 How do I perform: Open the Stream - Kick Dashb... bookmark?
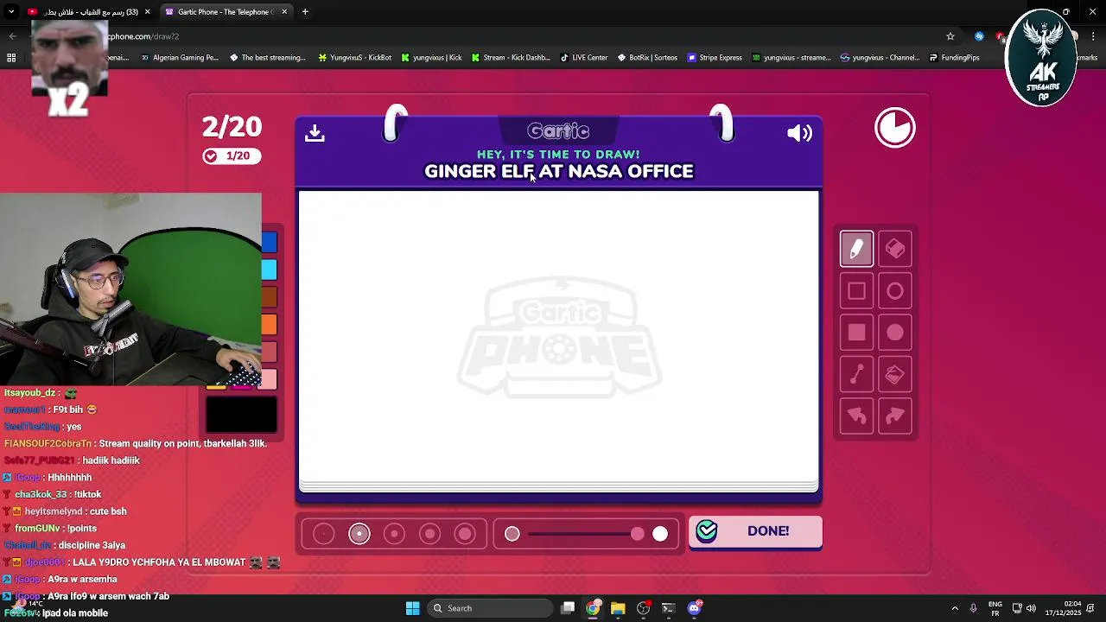coord(510,58)
